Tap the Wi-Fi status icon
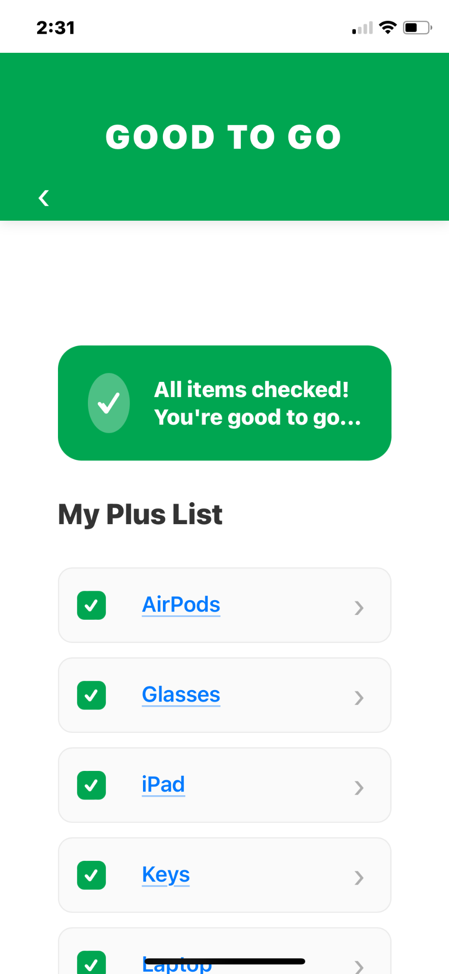The width and height of the screenshot is (449, 974). point(388,28)
